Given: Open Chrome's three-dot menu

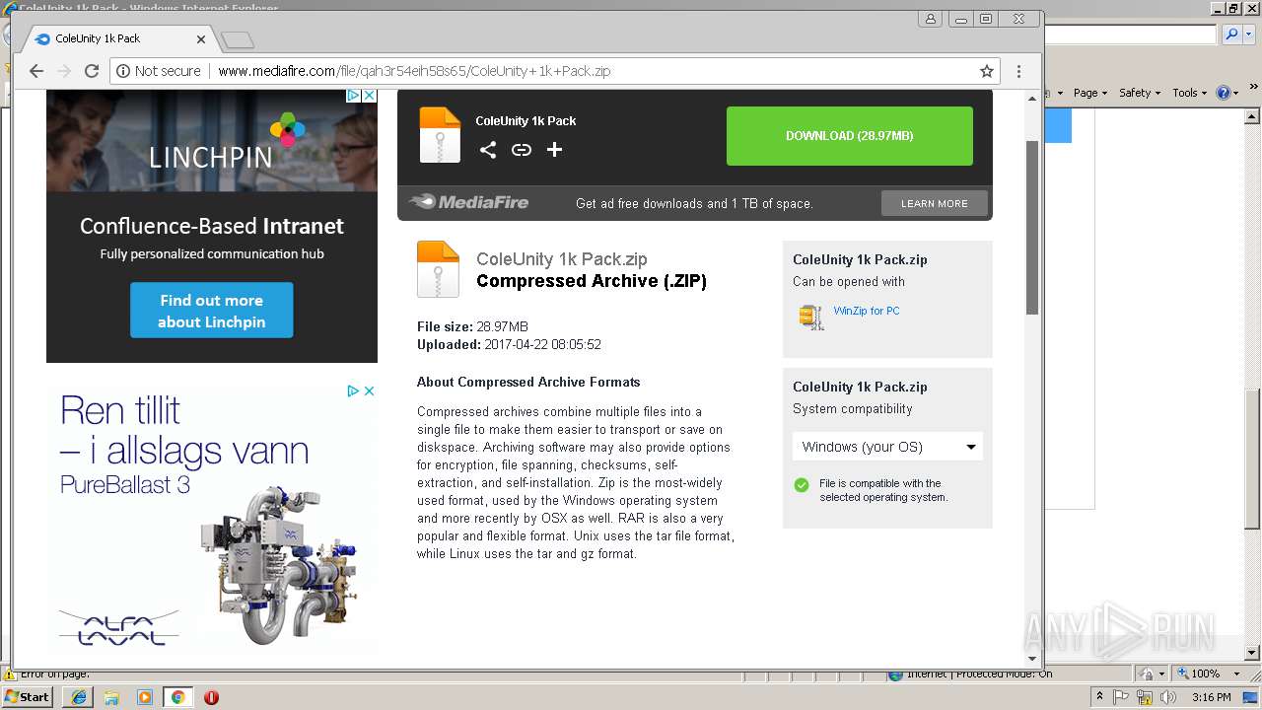Looking at the screenshot, I should pyautogui.click(x=1019, y=71).
